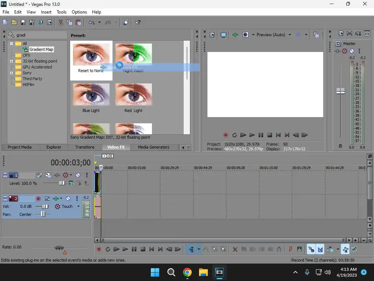Select Gradient Map plug-in in tree

pyautogui.click(x=41, y=49)
